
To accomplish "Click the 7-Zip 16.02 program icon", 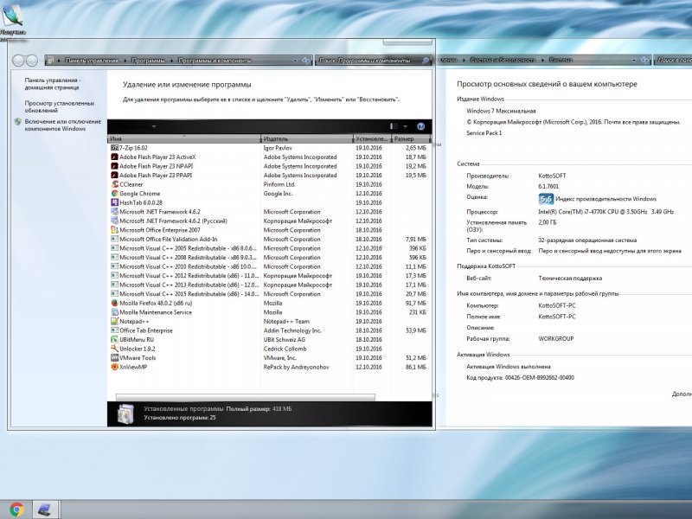I will click(115, 148).
